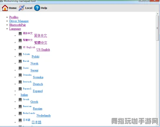The image size is (160, 127).
Task: Click broken image icon beside Russian
Action: [x=20, y=107]
